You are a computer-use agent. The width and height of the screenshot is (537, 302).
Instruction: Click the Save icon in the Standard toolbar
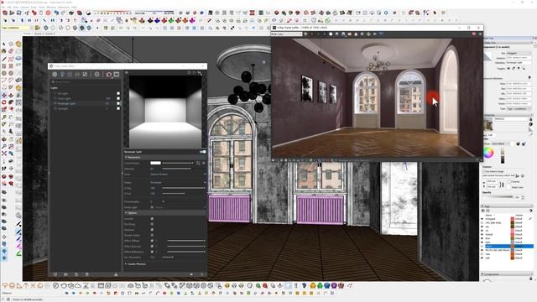click(x=18, y=13)
